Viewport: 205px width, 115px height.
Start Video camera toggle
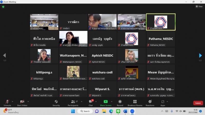click(22, 103)
